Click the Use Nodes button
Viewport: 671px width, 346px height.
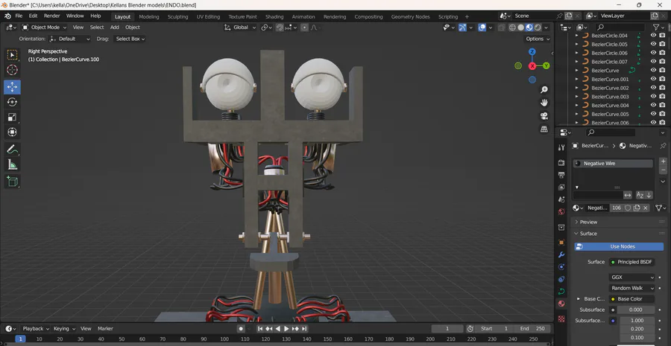coord(619,246)
